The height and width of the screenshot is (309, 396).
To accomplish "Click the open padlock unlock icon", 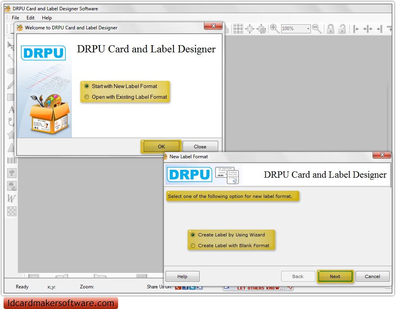I will [x=342, y=29].
